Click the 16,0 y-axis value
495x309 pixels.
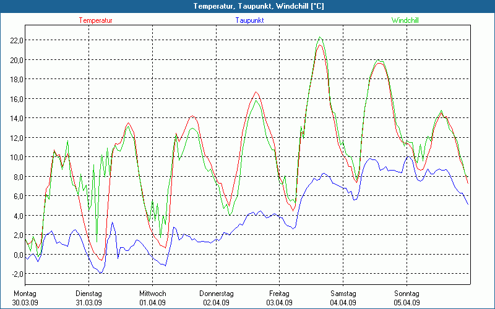(15, 99)
